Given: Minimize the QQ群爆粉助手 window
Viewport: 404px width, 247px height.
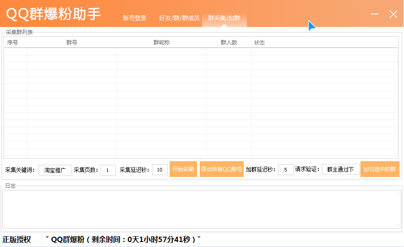Looking at the screenshot, I should pos(375,14).
